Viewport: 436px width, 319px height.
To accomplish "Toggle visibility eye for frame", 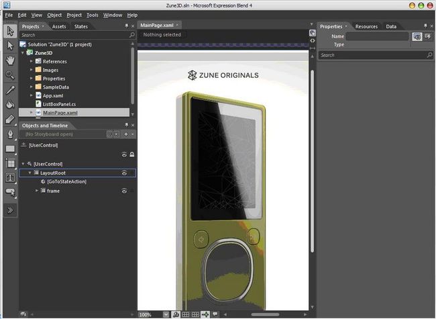I will coord(124,191).
